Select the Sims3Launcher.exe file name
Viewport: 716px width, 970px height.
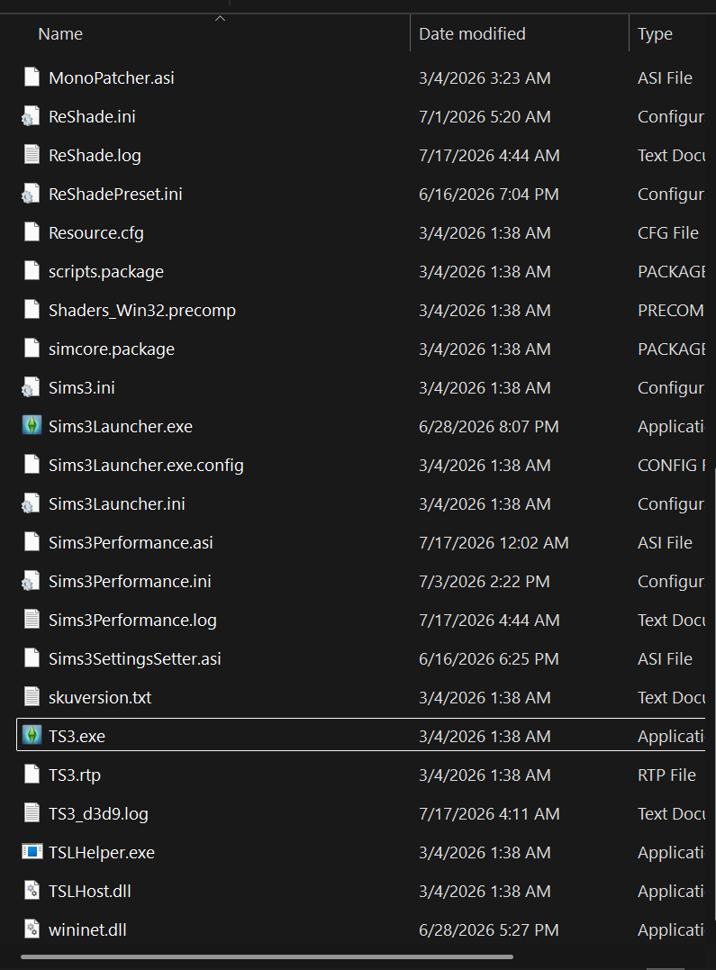[x=121, y=426]
